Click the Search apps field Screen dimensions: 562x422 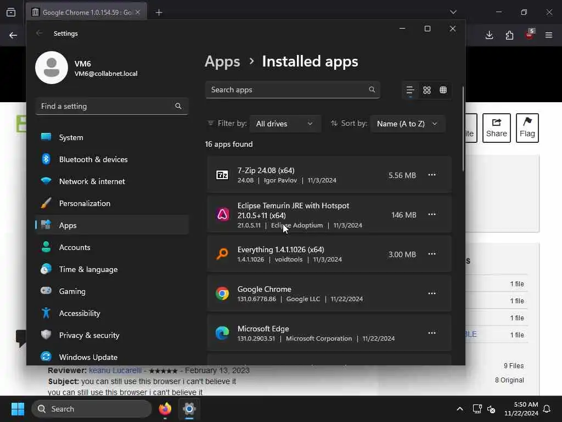point(293,90)
